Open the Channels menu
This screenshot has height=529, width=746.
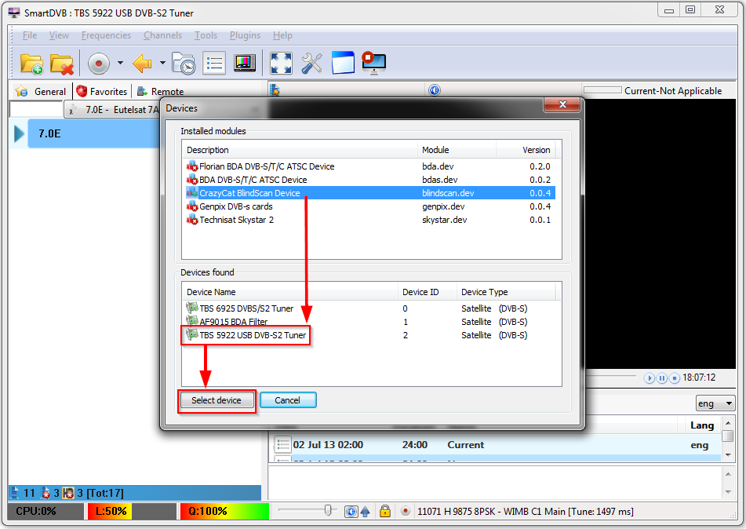pyautogui.click(x=162, y=35)
